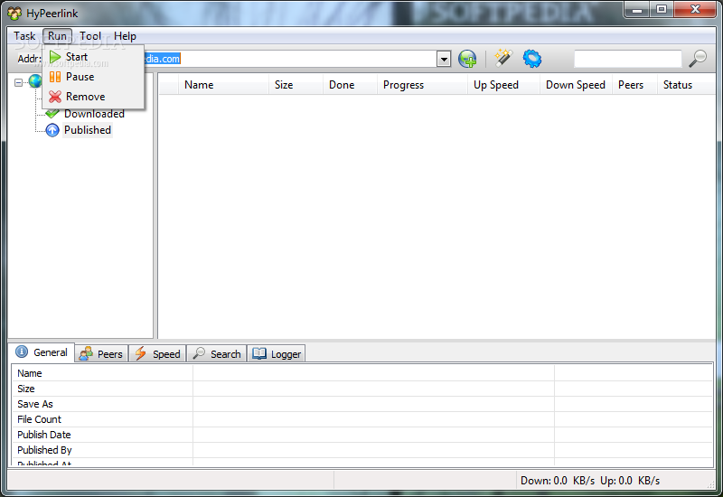Click the General tab info icon
723x497 pixels.
point(22,352)
